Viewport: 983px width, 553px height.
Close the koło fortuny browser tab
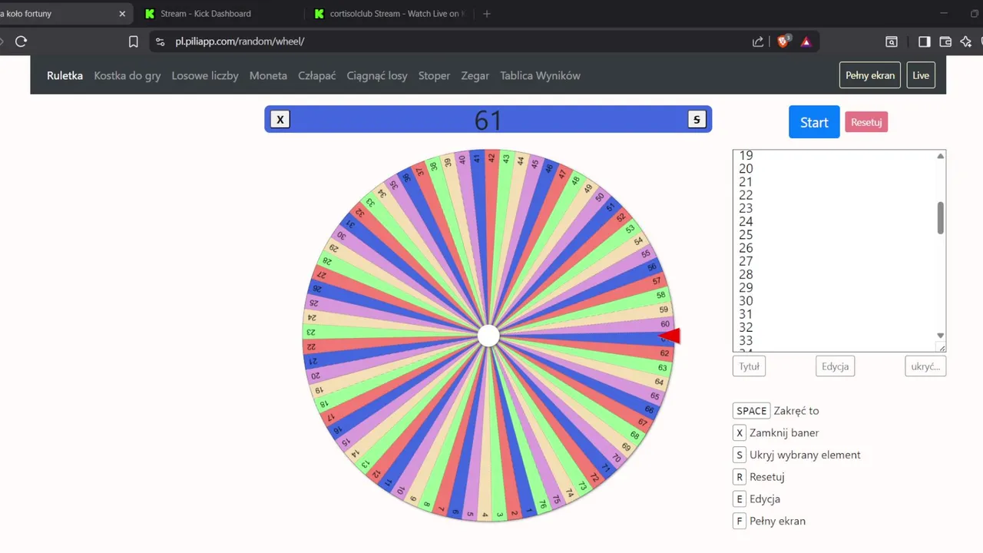click(x=122, y=14)
